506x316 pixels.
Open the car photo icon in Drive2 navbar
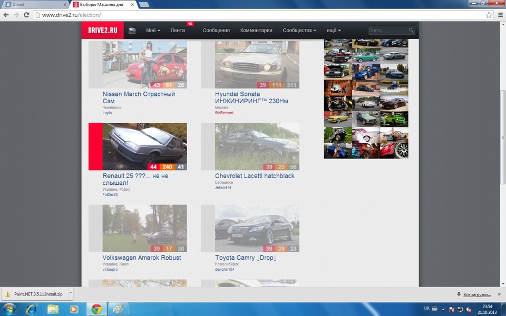(132, 31)
